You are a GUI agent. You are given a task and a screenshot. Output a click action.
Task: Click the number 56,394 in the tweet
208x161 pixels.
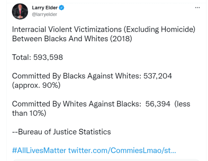[158, 104]
